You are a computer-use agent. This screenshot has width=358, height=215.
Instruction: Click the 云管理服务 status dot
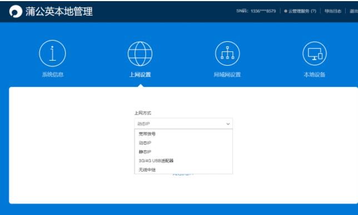(285, 11)
